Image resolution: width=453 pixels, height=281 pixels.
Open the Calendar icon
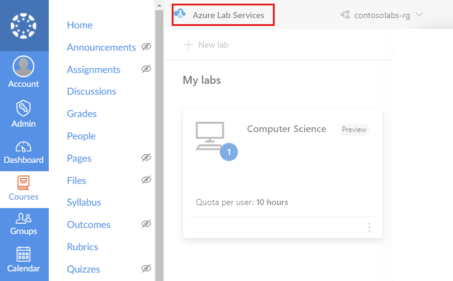click(x=23, y=254)
